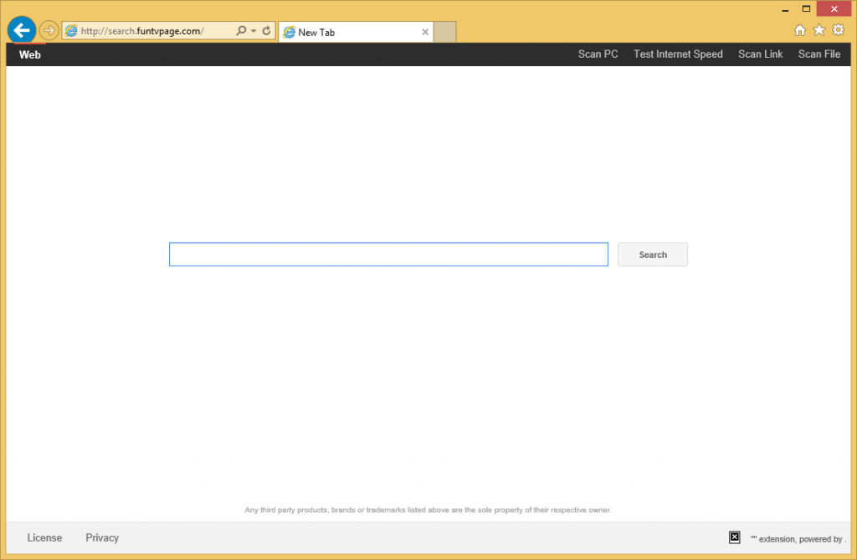Open the Privacy link in footer
The width and height of the screenshot is (857, 560).
(x=102, y=537)
